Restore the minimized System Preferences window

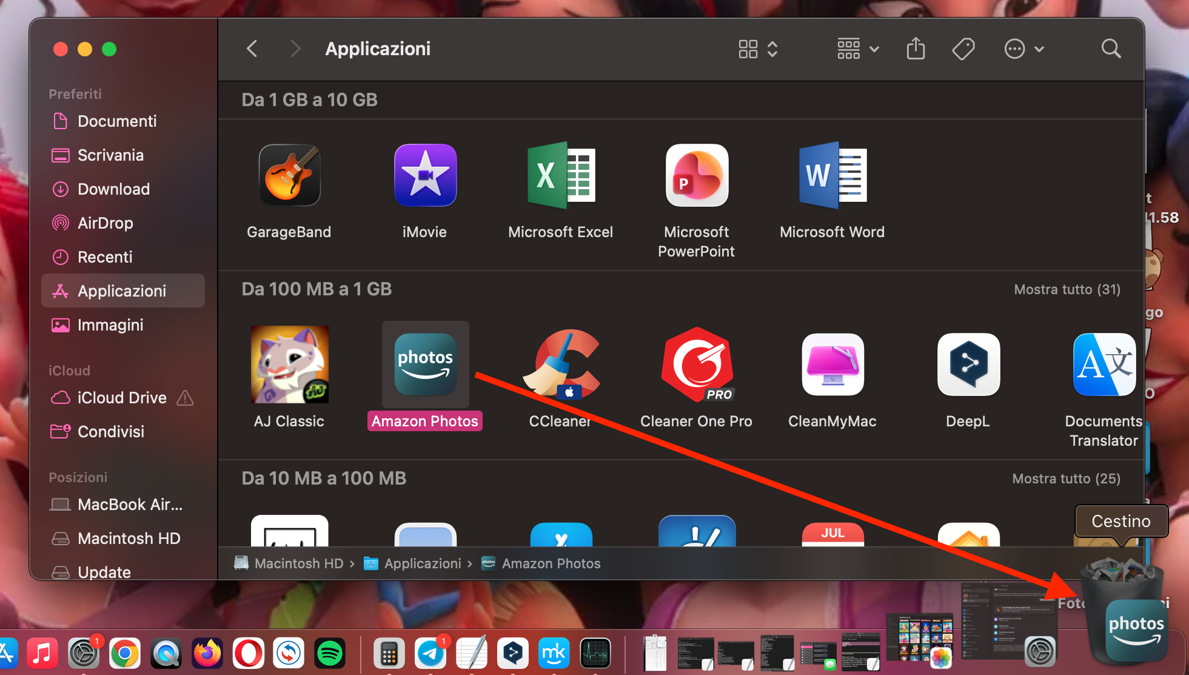1008,623
